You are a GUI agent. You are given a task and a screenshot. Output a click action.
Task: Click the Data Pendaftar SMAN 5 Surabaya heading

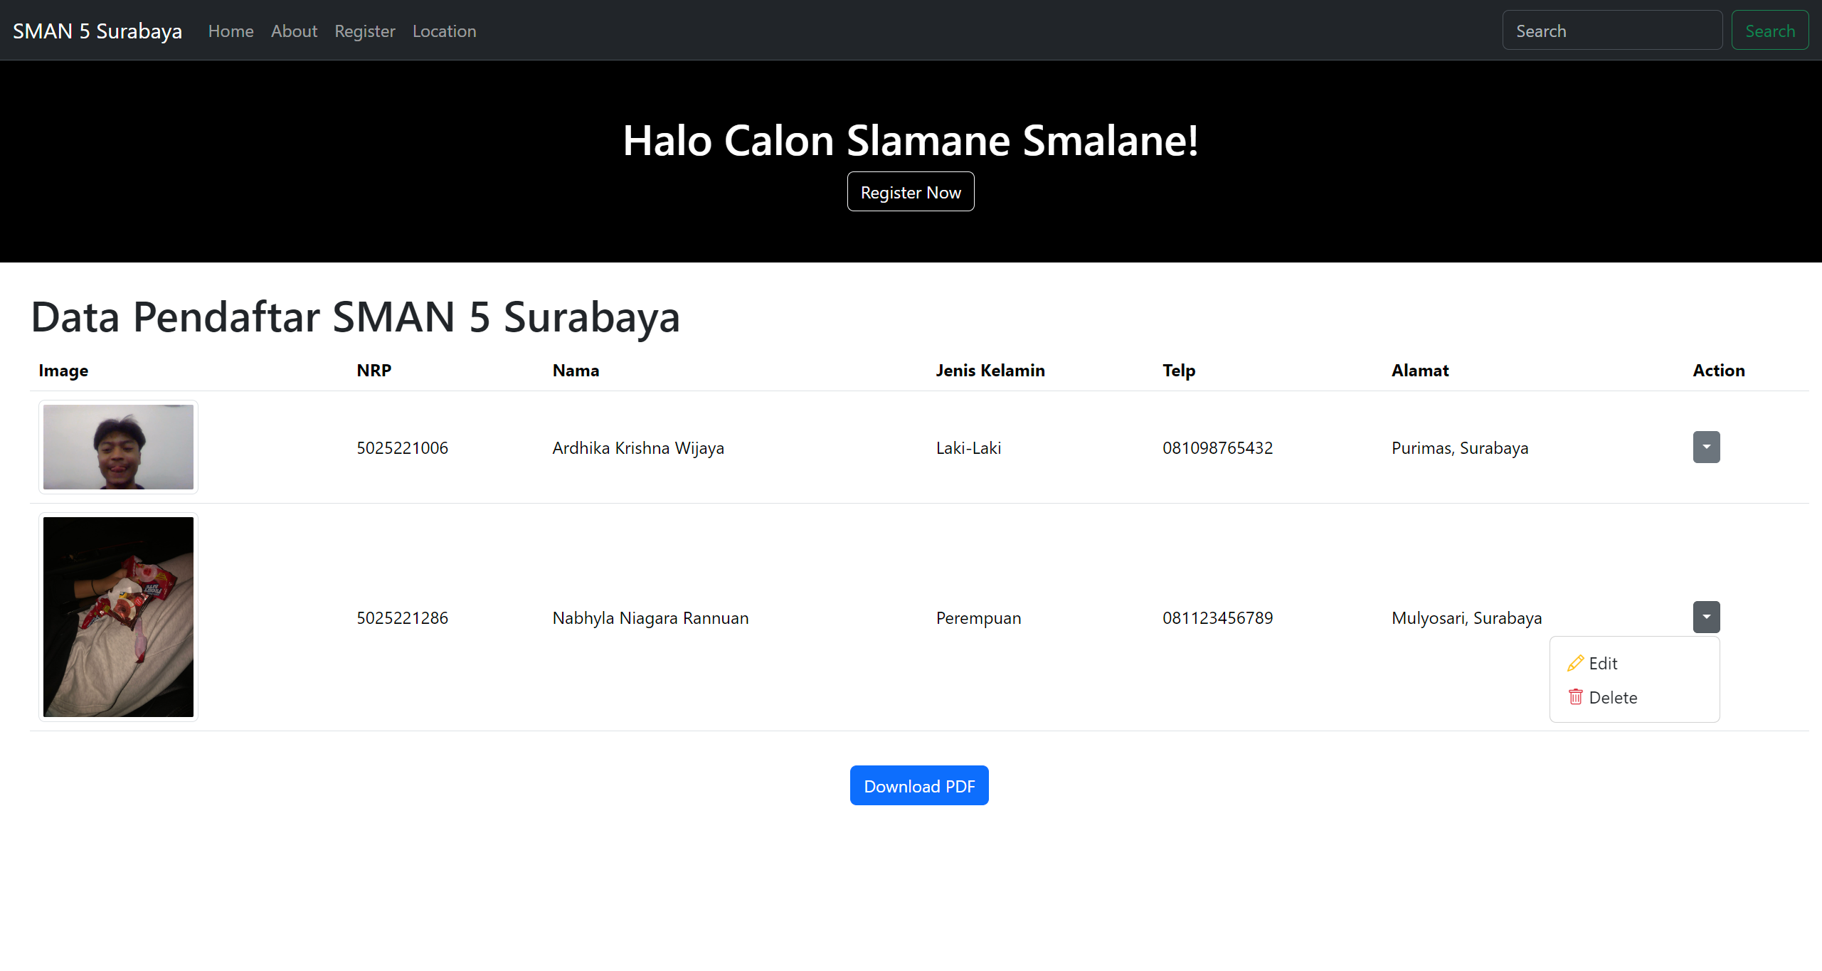click(x=356, y=317)
